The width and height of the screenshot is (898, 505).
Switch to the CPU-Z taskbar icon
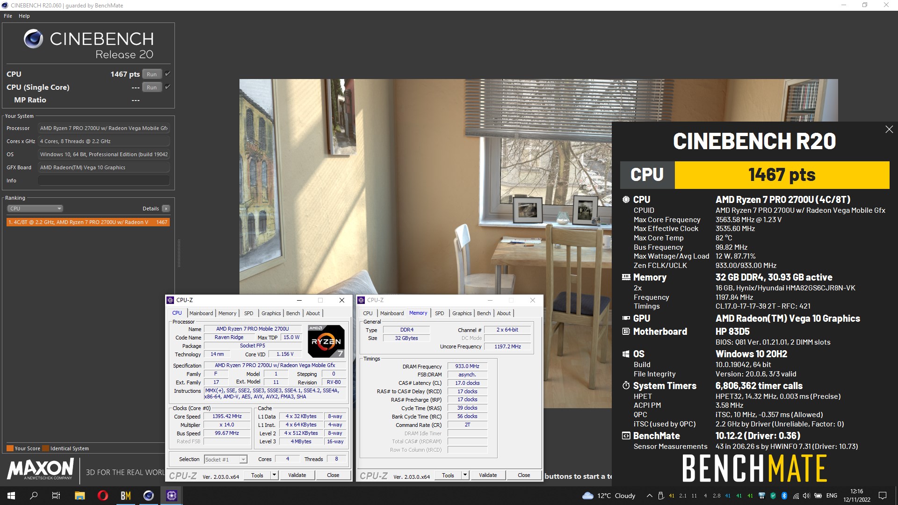point(171,496)
